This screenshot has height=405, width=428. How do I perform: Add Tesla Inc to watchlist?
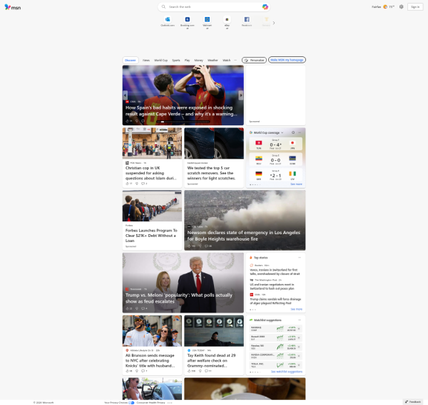point(299,365)
